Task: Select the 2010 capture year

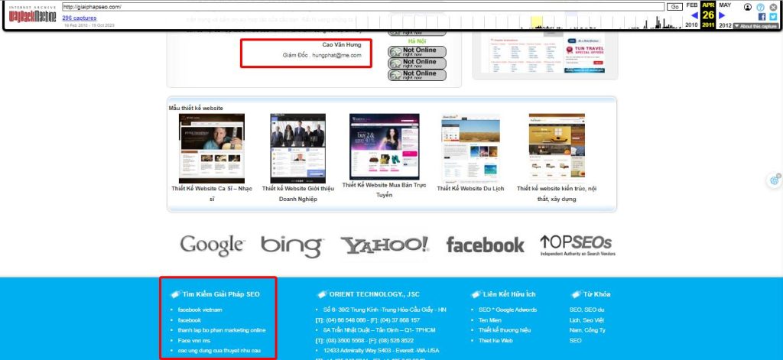Action: click(x=691, y=25)
